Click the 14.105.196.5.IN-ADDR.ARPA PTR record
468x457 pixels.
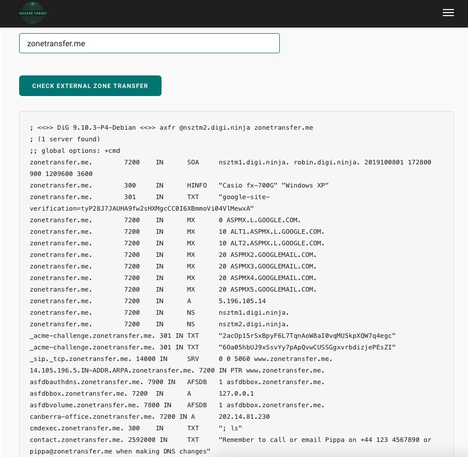(112, 371)
